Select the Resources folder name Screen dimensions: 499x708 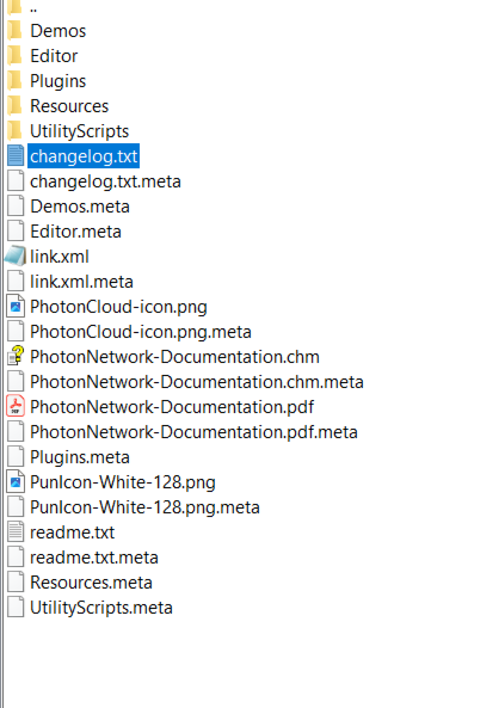69,106
